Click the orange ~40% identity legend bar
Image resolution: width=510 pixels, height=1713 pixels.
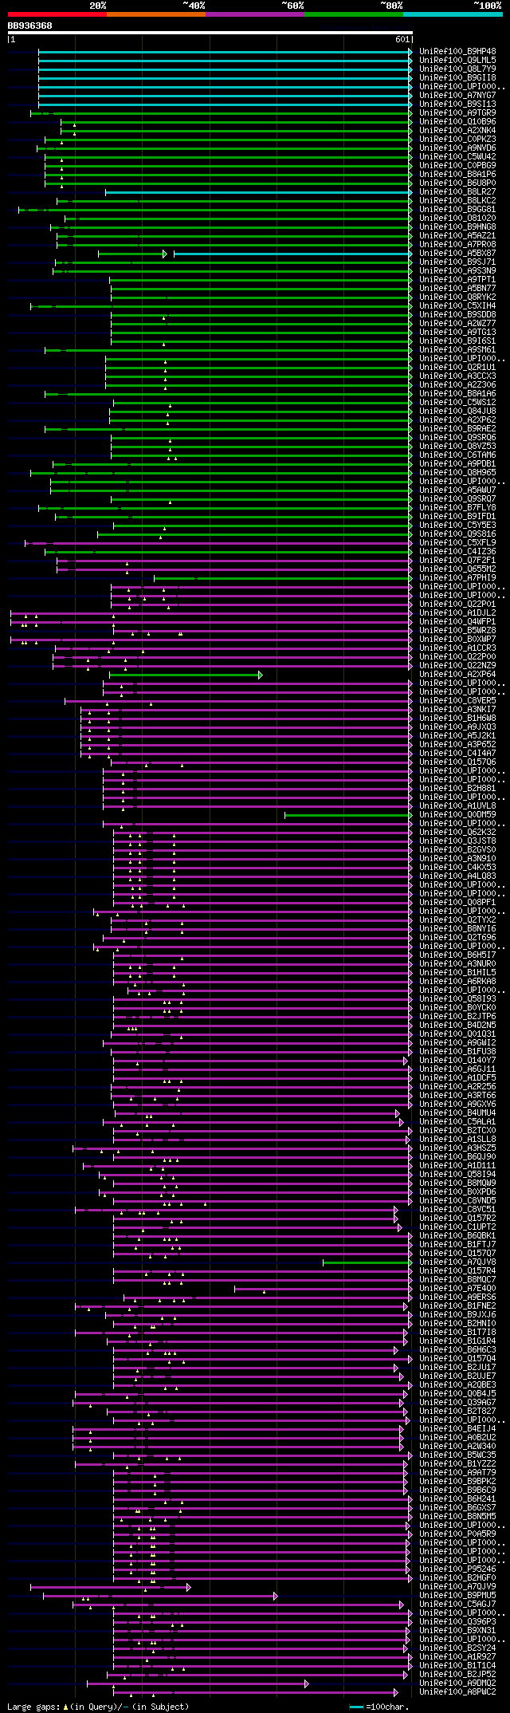[156, 14]
